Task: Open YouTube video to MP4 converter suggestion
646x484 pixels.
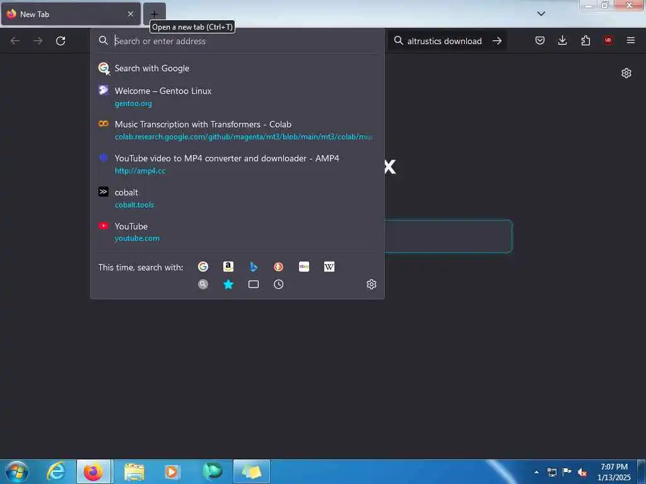Action: point(237,164)
